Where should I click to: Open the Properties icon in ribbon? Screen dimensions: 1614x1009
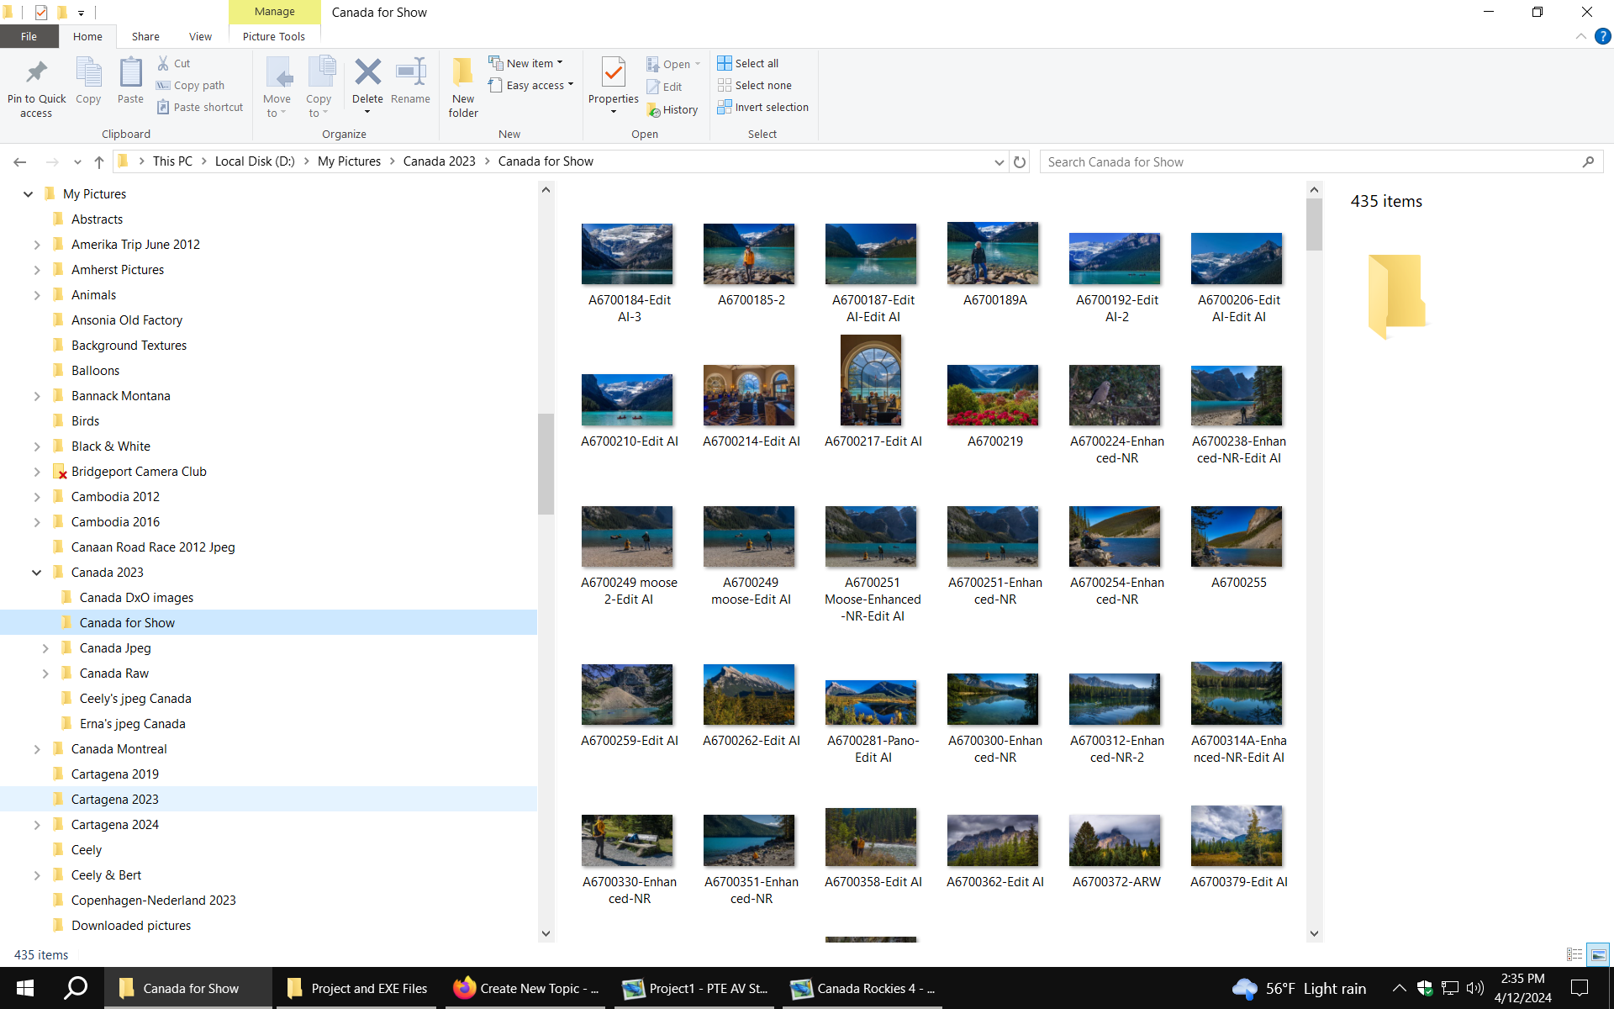pyautogui.click(x=613, y=73)
